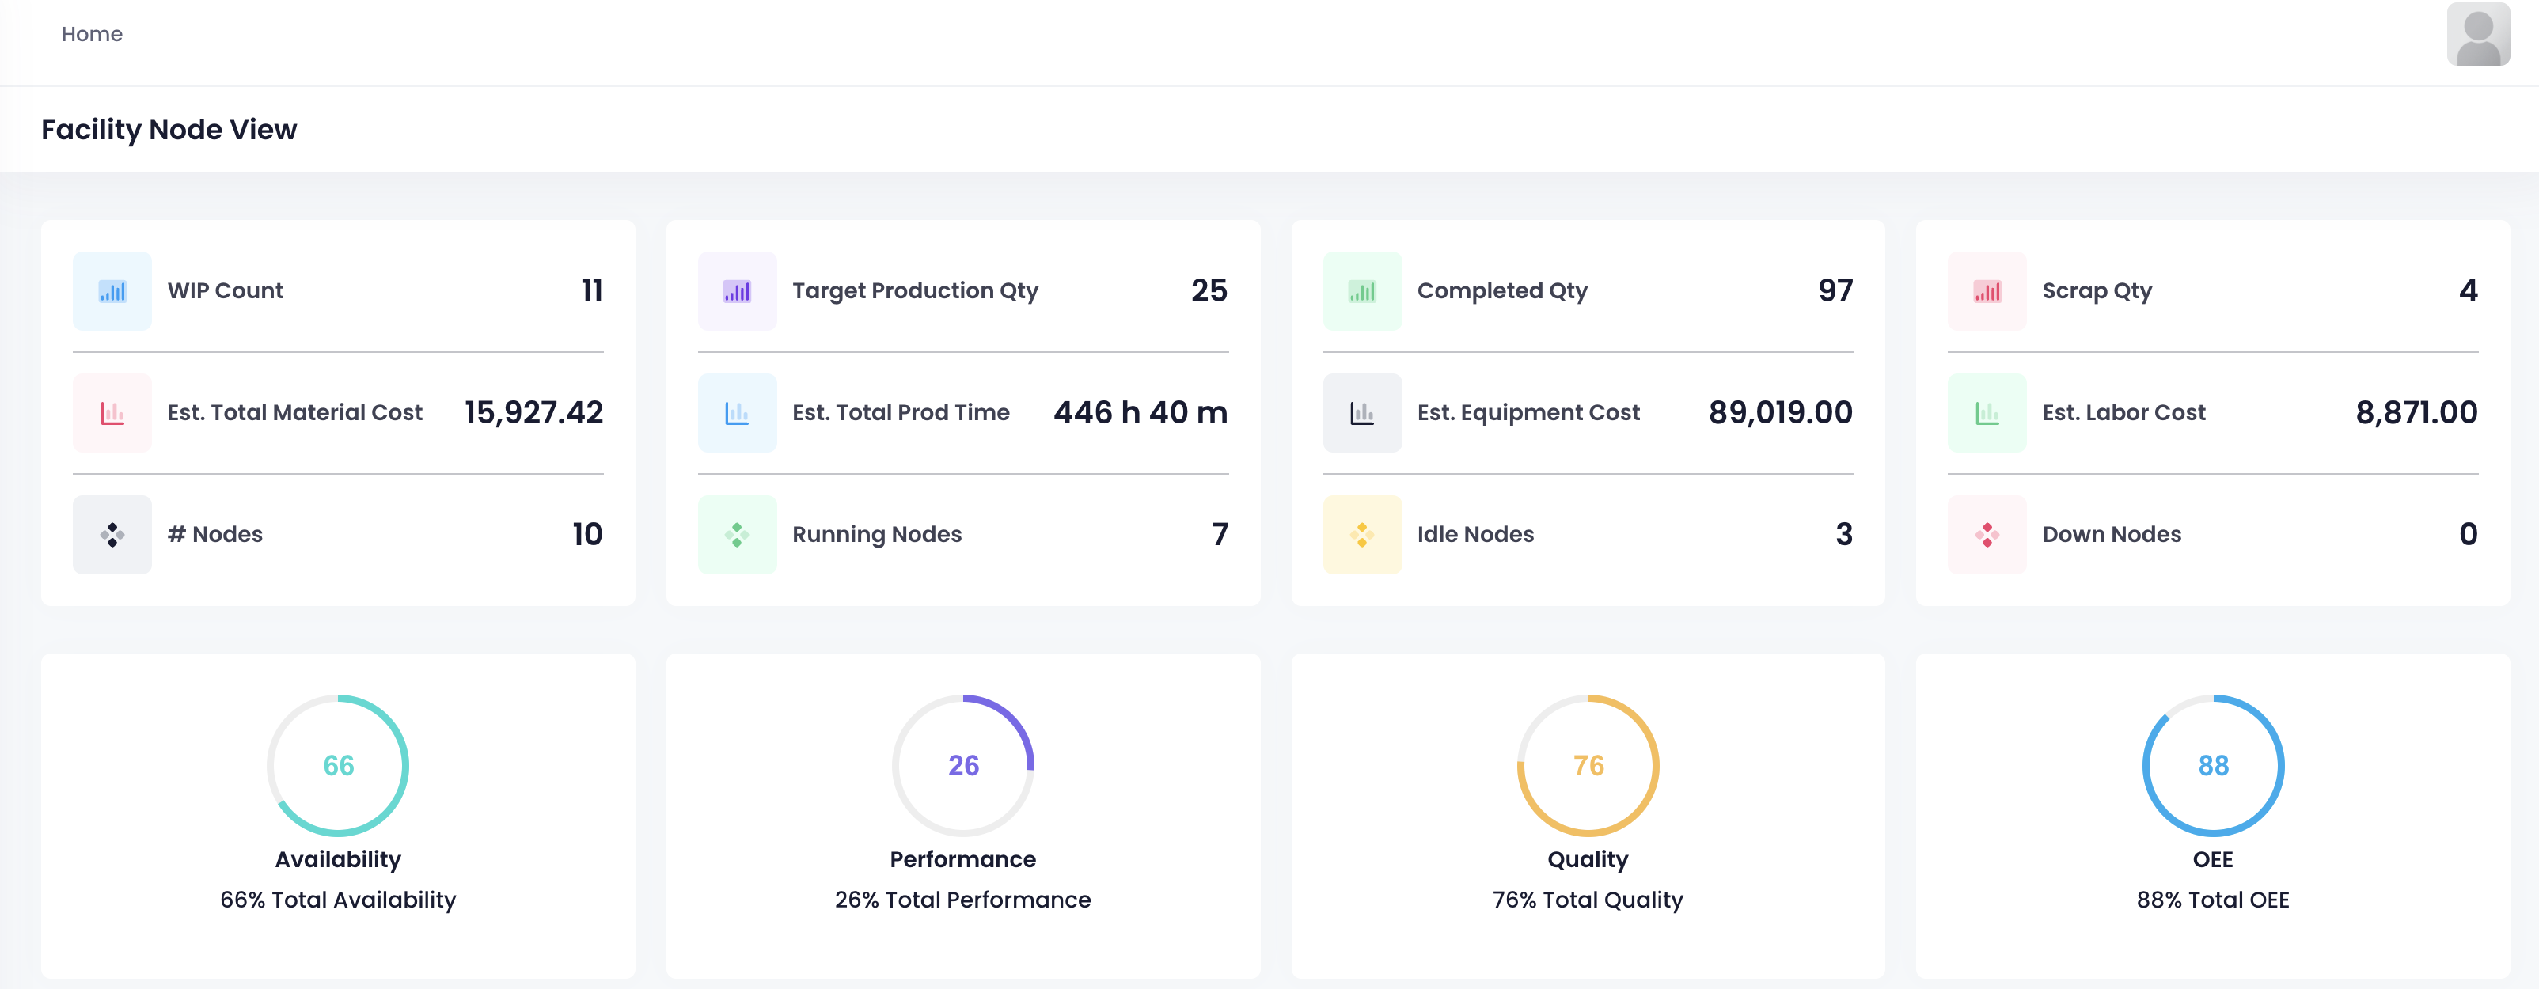Viewport: 2539px width, 989px height.
Task: Click the Target Production Qty purple icon
Action: pyautogui.click(x=736, y=290)
